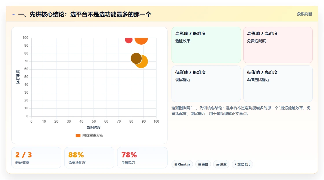Select the 进度 tag chip

click(x=221, y=164)
